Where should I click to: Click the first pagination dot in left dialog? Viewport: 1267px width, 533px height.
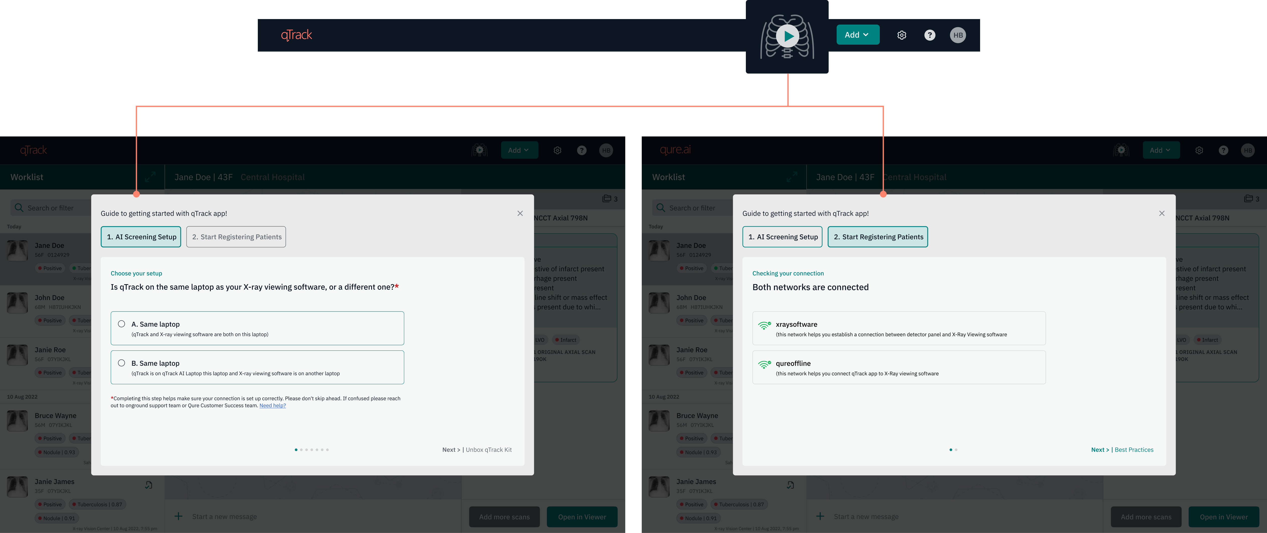click(x=296, y=449)
